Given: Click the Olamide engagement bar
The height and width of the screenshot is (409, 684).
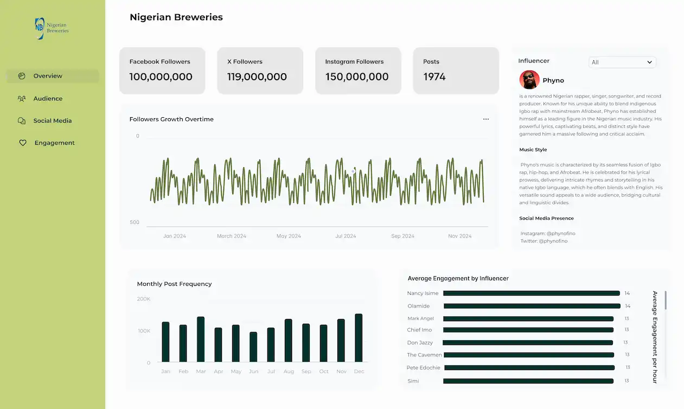Looking at the screenshot, I should (532, 306).
